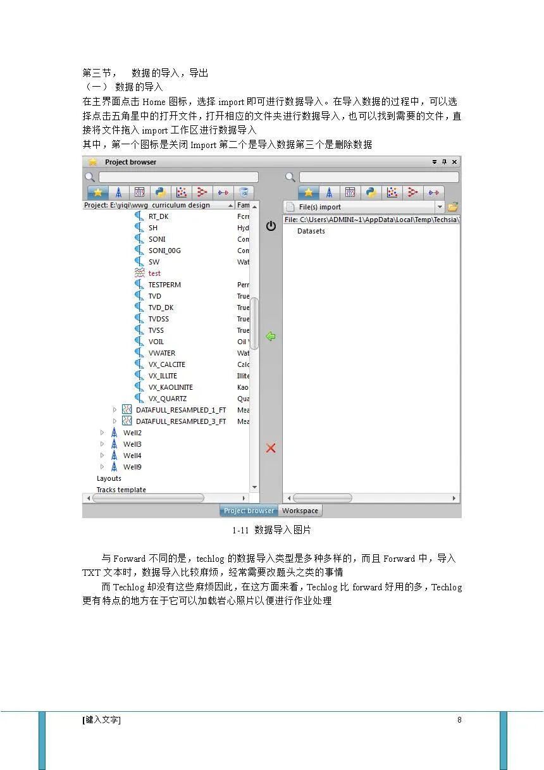The image size is (544, 770).
Task: Open the red-blue arrow tab in import panel
Action: coord(434,192)
